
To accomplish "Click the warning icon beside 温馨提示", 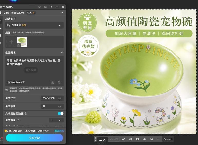I will pyautogui.click(x=7, y=90).
